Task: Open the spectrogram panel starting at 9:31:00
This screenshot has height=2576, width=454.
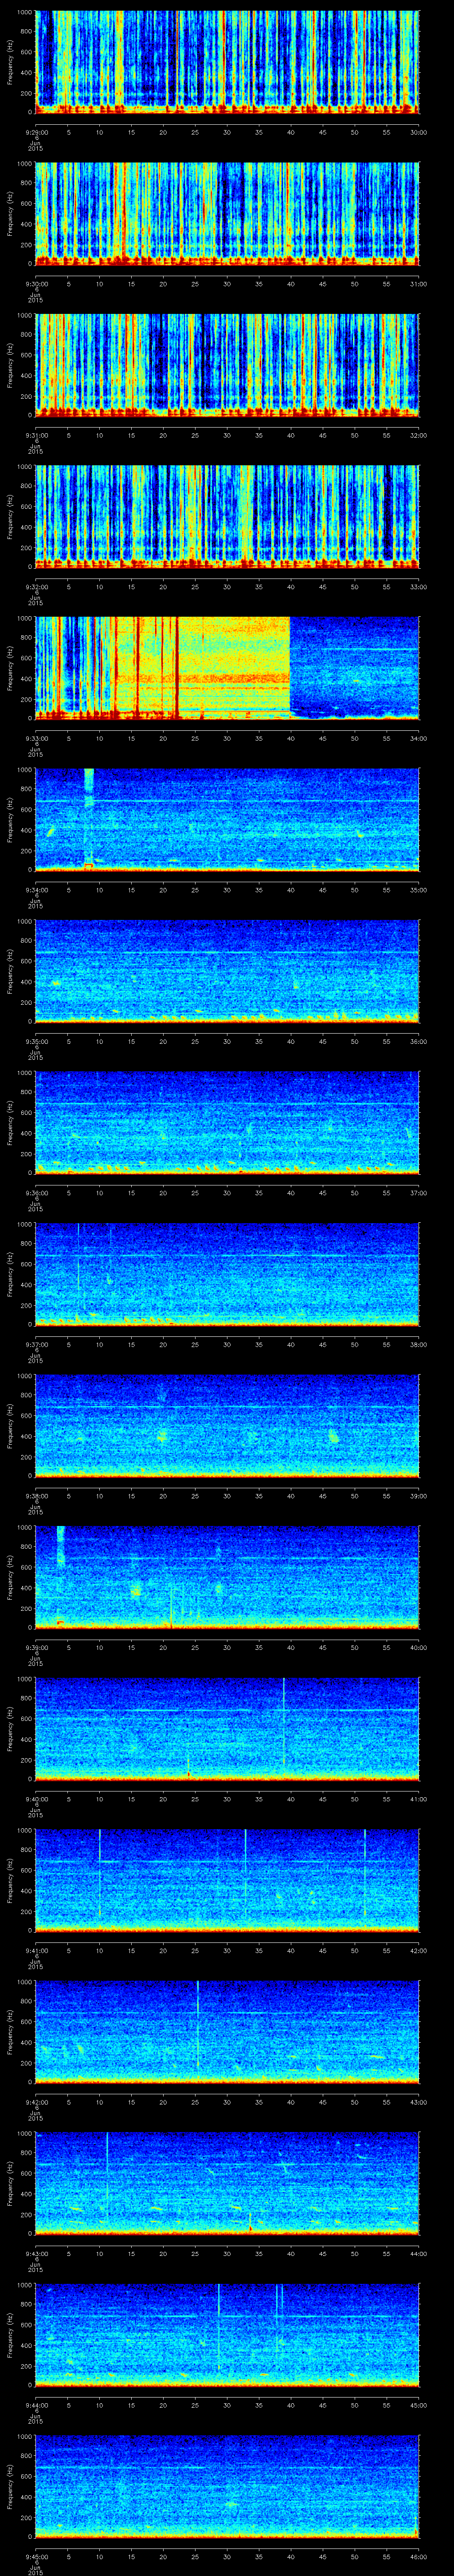Action: point(227,365)
